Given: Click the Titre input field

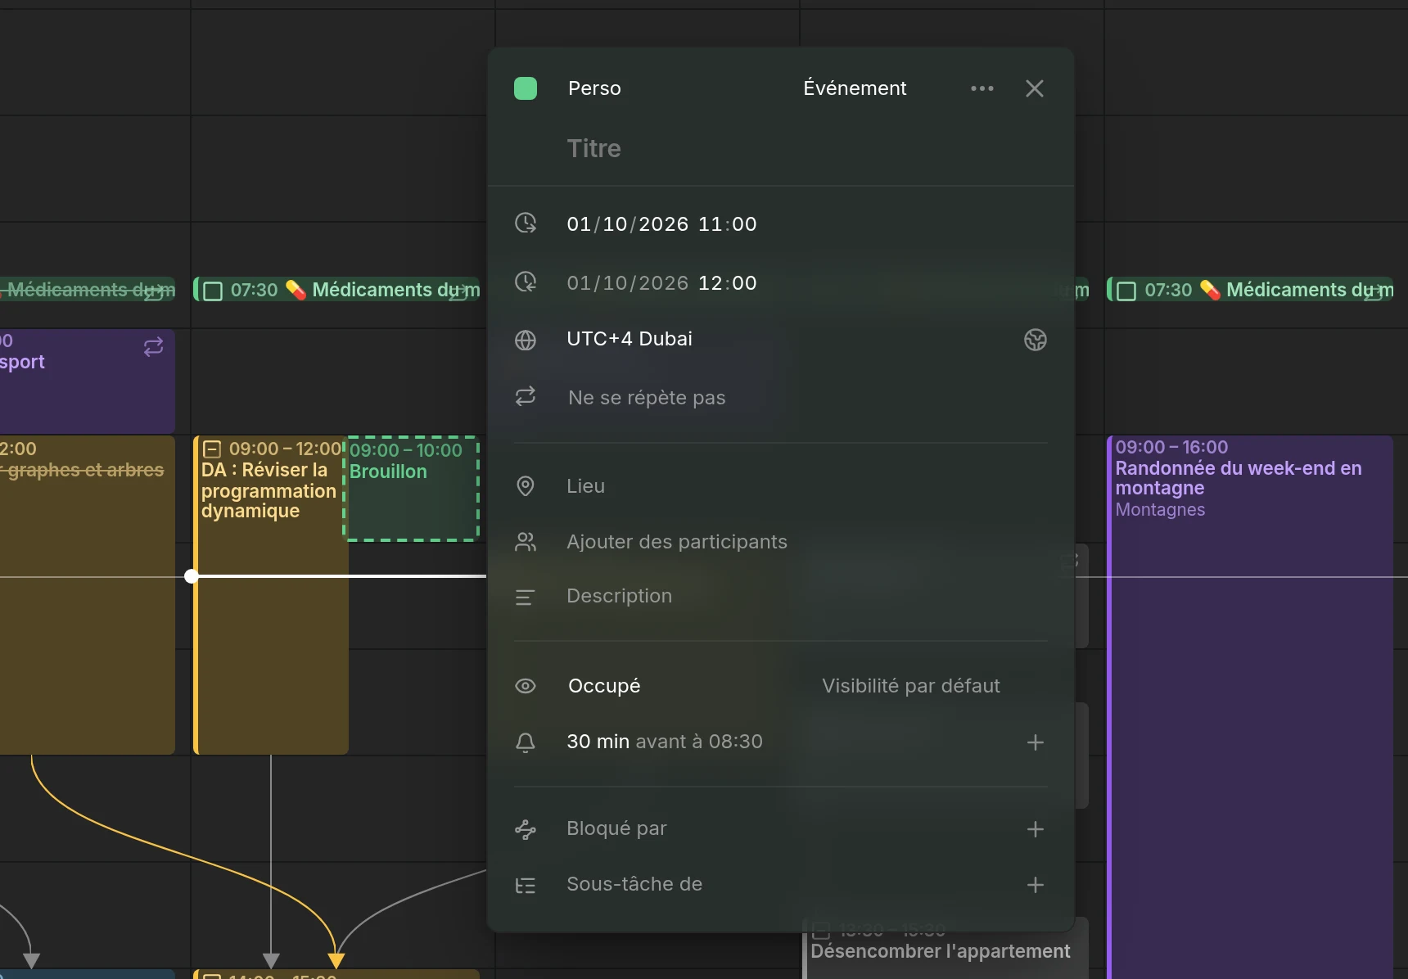Looking at the screenshot, I should coord(780,149).
